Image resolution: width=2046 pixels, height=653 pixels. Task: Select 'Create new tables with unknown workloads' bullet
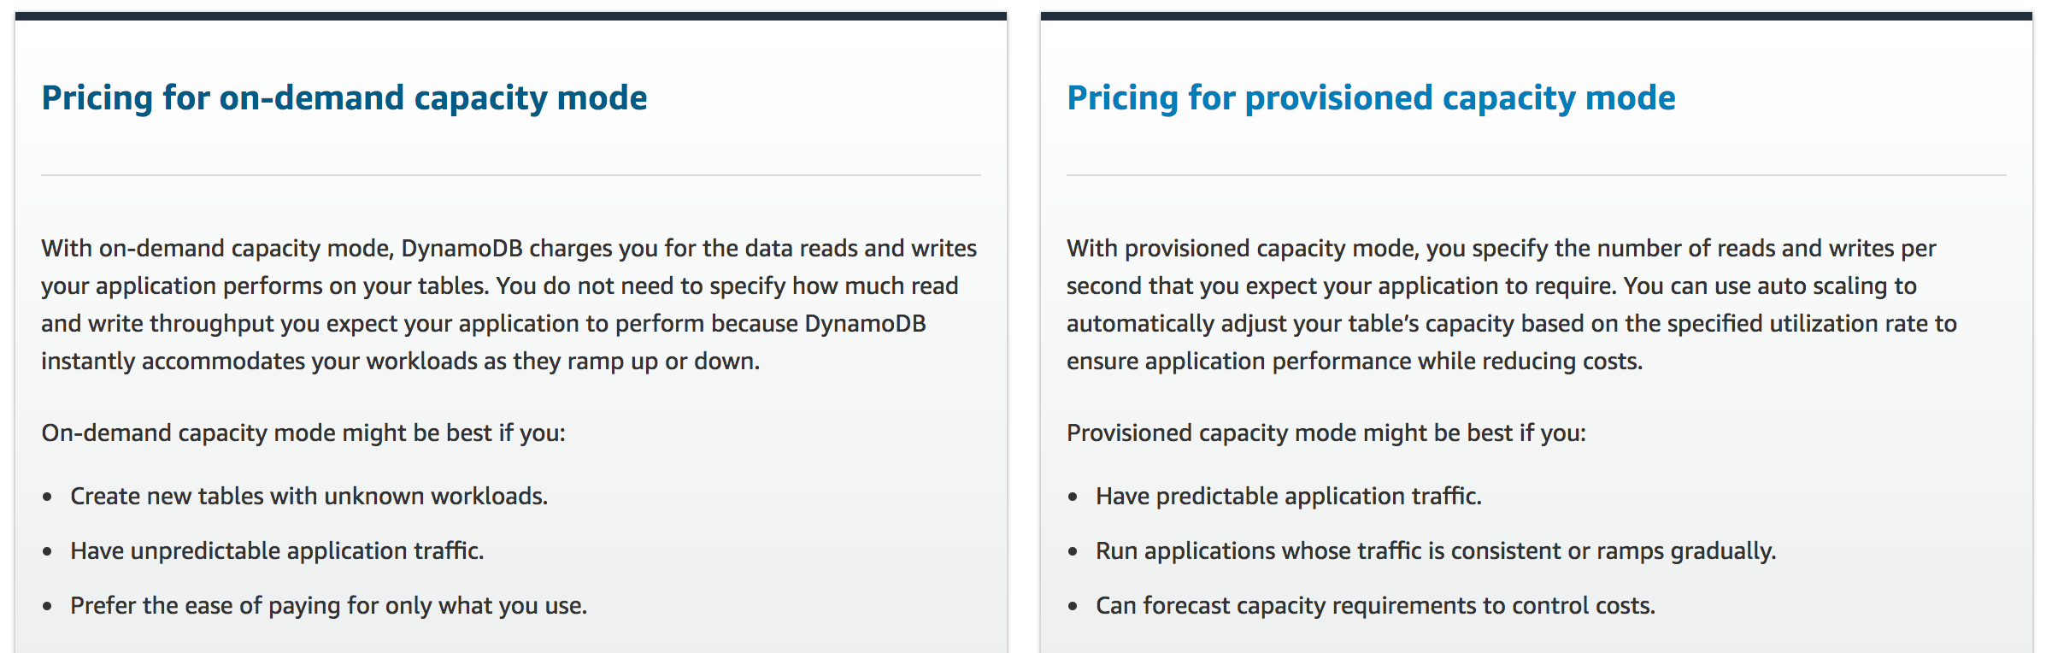point(309,496)
